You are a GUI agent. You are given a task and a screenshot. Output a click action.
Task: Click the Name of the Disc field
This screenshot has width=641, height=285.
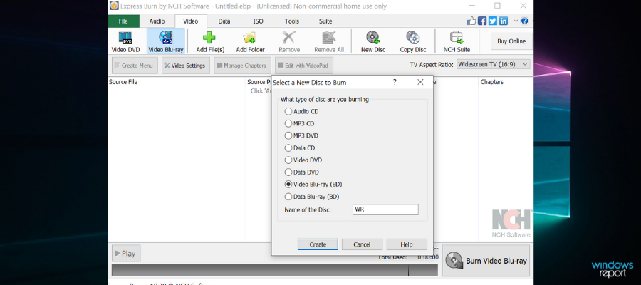click(385, 209)
